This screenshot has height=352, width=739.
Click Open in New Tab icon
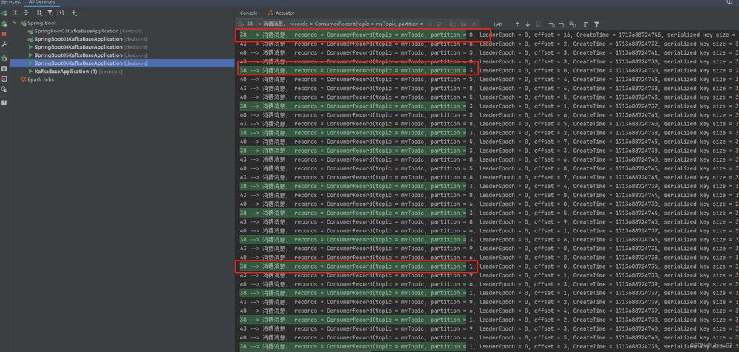pos(61,13)
